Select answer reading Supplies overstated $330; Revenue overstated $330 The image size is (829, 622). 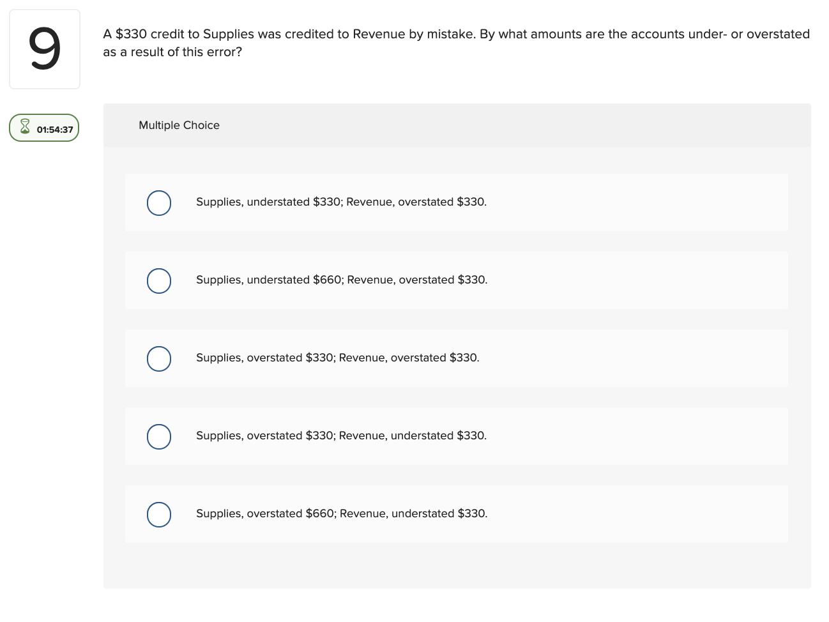pyautogui.click(x=337, y=358)
